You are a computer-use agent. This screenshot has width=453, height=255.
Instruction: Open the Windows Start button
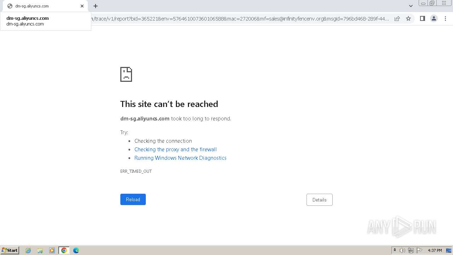point(10,250)
